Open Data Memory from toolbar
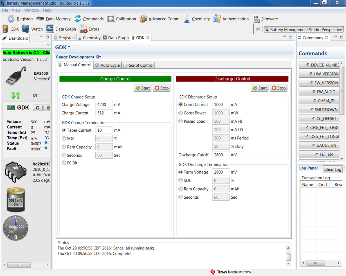This screenshot has height=276, width=346. (x=53, y=19)
